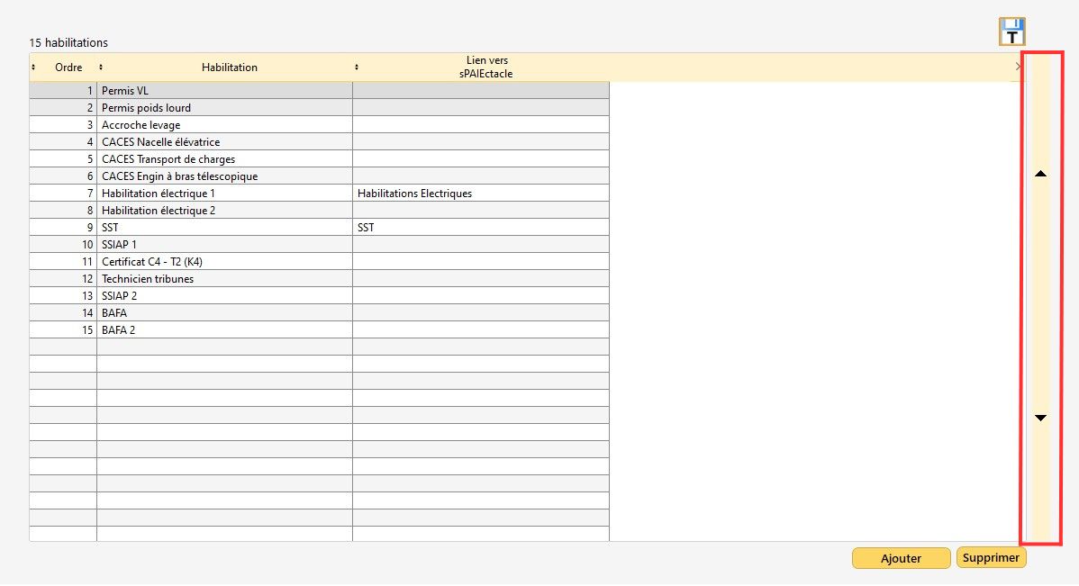Click the move up arrow
Screen dimensions: 1079x586
(1041, 174)
